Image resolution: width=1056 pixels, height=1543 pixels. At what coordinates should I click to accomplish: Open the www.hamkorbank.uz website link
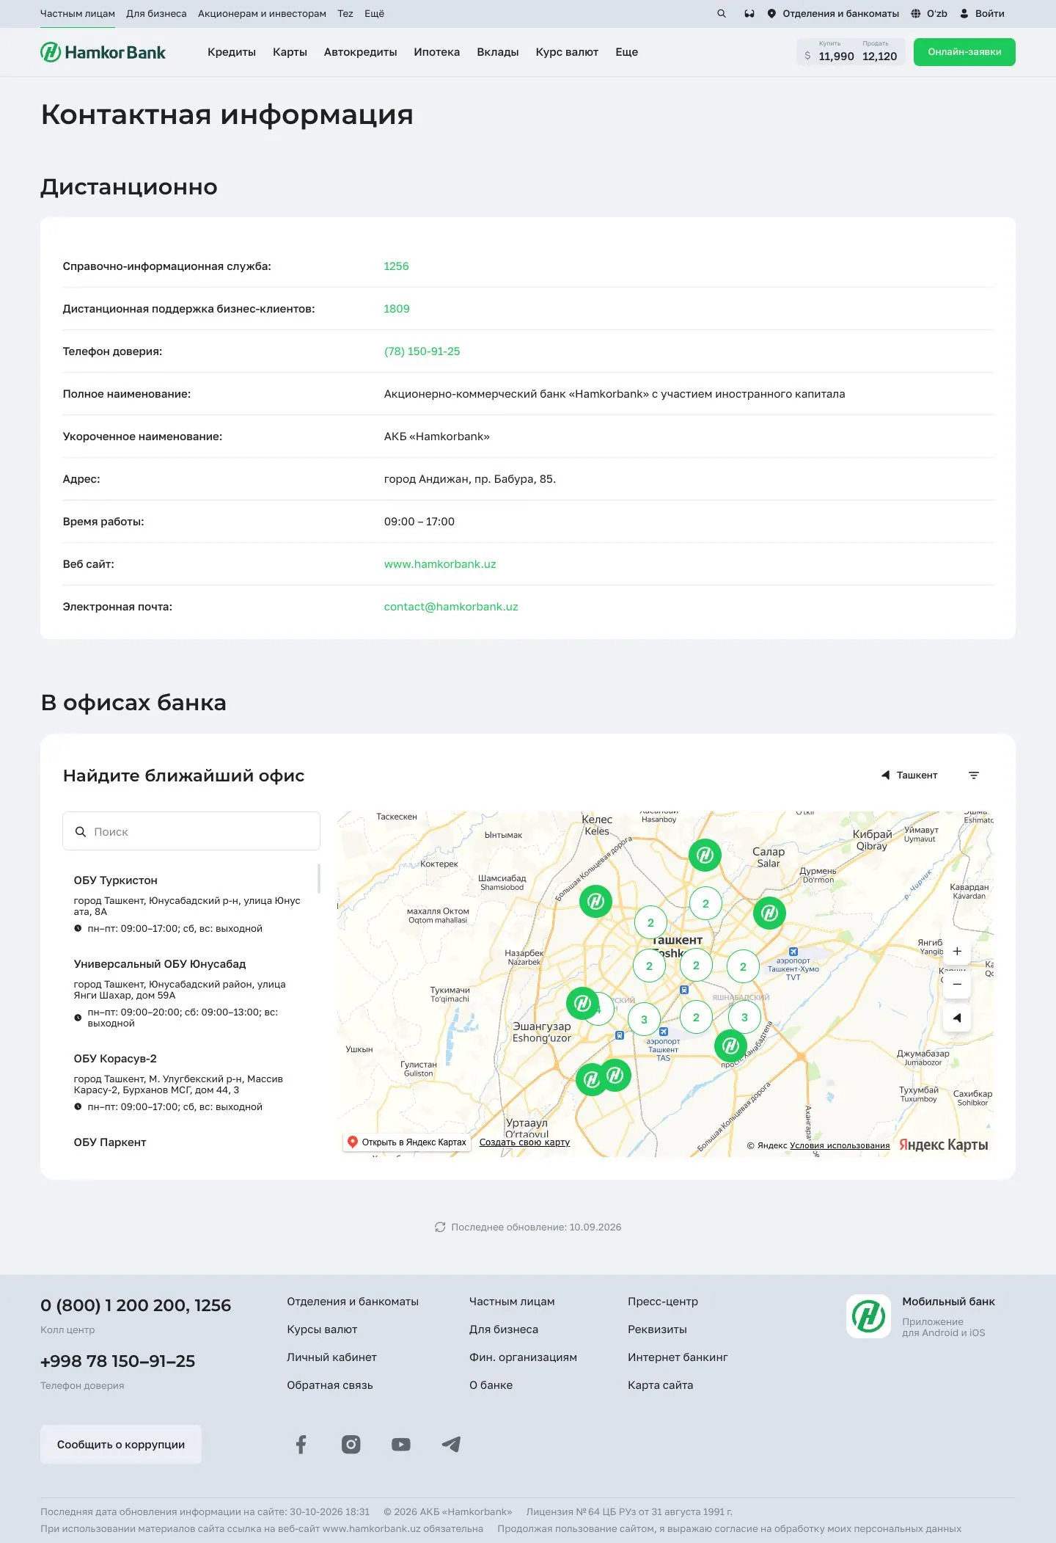click(440, 564)
